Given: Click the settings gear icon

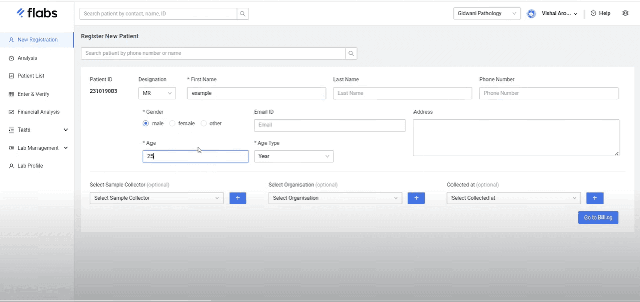Looking at the screenshot, I should point(625,13).
